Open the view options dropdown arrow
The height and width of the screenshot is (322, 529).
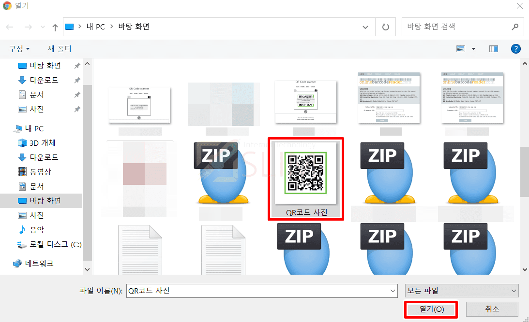(473, 49)
